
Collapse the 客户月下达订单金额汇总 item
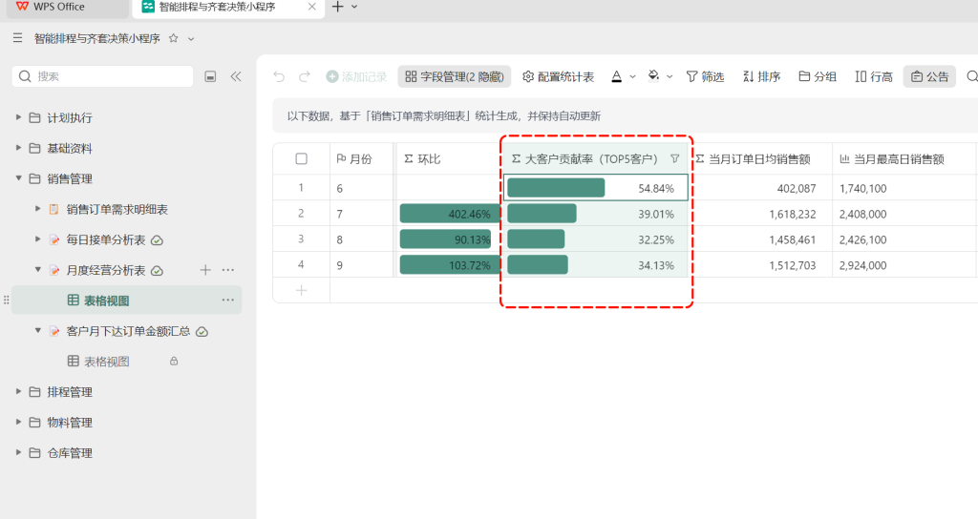[38, 331]
